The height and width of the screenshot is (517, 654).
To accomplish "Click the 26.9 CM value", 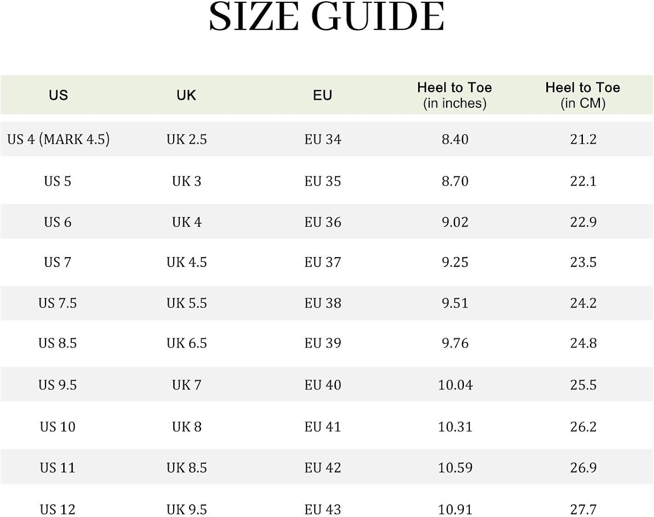I will click(583, 468).
